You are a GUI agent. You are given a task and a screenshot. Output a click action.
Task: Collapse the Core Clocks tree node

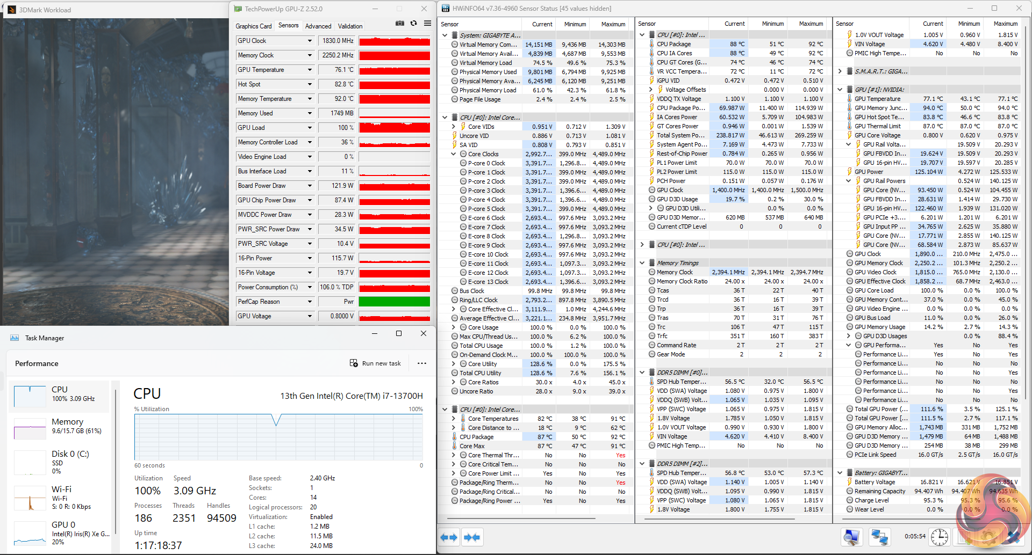(x=454, y=154)
